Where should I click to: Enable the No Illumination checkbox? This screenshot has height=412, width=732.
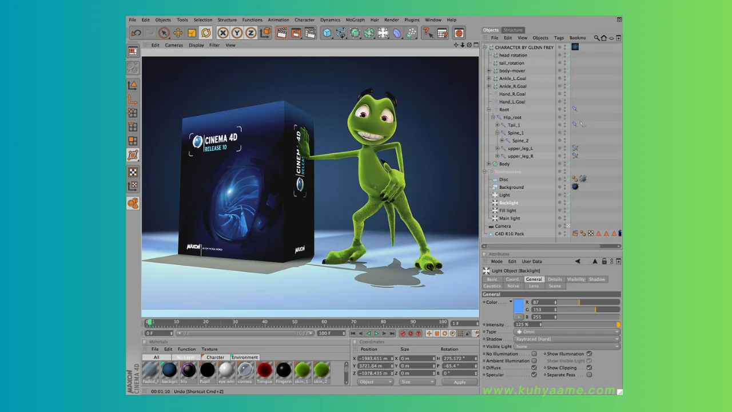point(534,354)
